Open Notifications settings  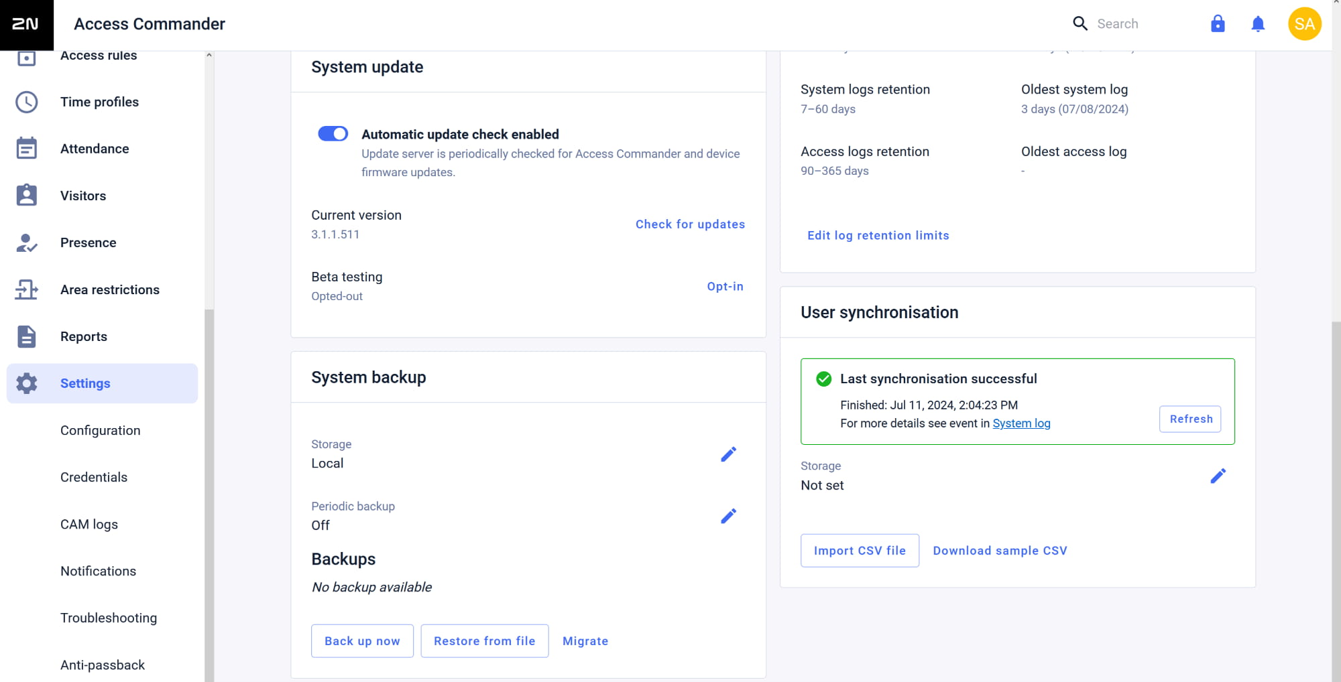pyautogui.click(x=98, y=571)
